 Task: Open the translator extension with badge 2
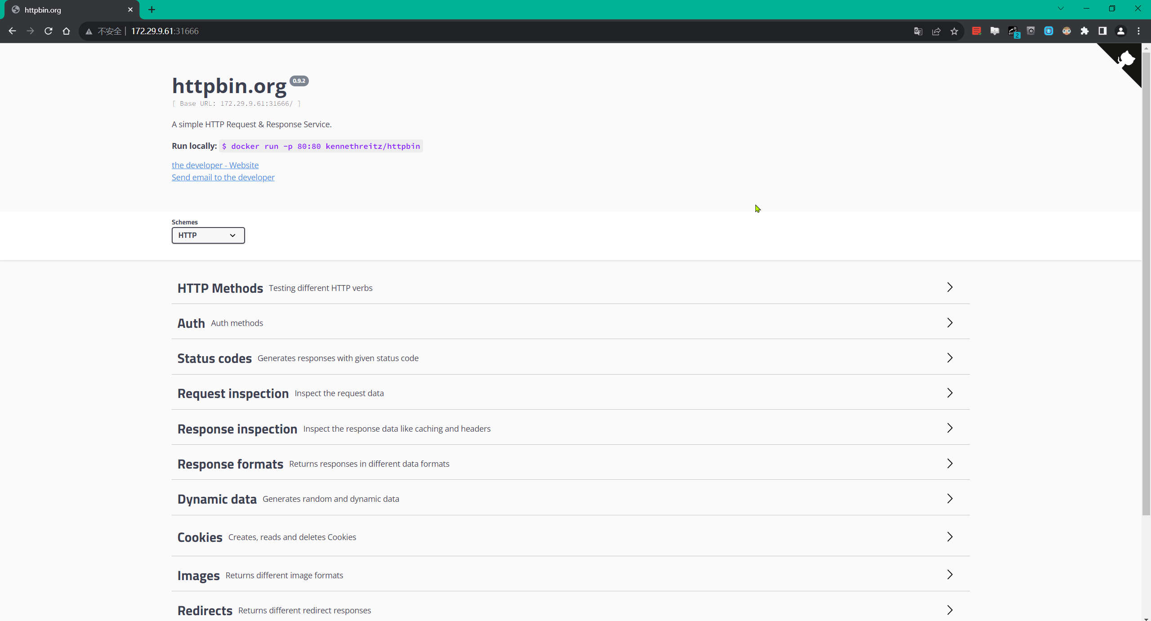click(x=1013, y=31)
